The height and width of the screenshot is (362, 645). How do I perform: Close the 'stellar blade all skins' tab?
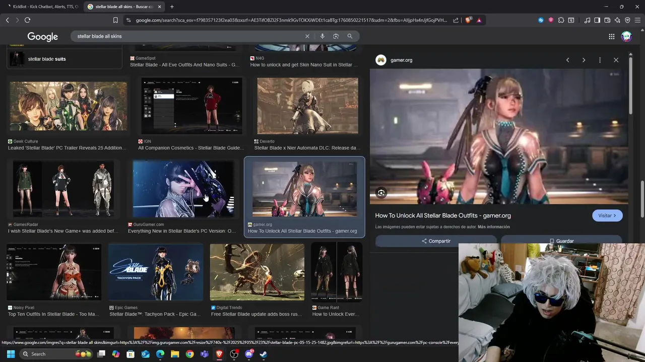point(160,7)
